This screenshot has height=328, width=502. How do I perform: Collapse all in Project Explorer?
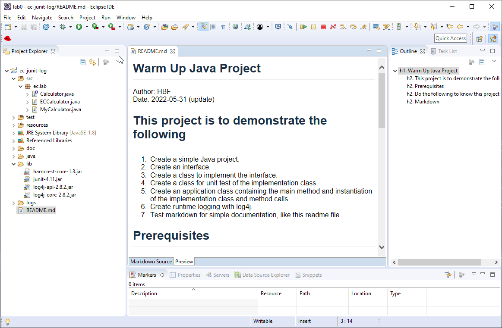(82, 62)
